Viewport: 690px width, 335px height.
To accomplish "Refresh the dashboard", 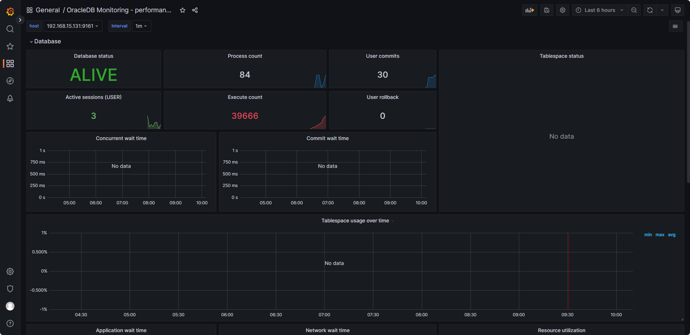I will pyautogui.click(x=650, y=10).
